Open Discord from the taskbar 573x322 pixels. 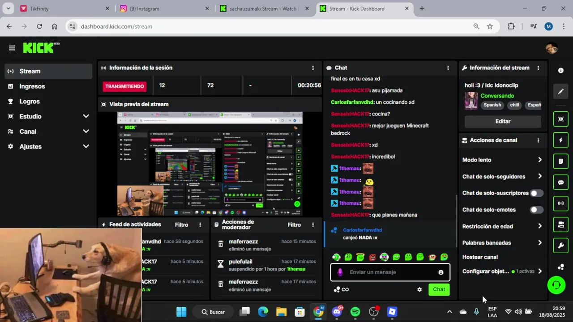coord(337,312)
